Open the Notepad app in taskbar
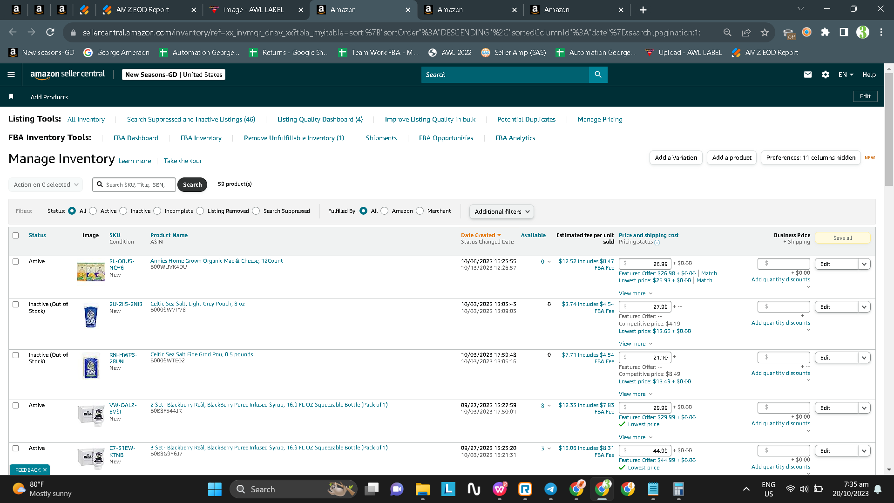Image resolution: width=894 pixels, height=503 pixels. pos(653,489)
